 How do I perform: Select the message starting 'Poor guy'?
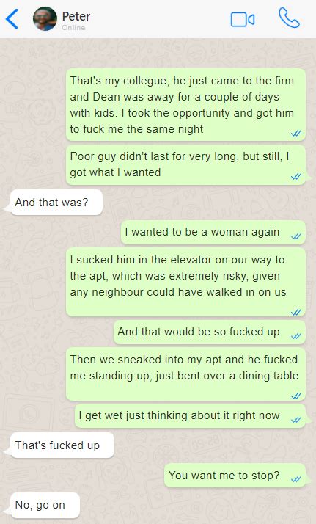click(186, 164)
